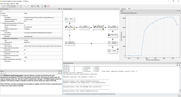Switch to the Plots tab
Screen dimensions: 181x97
[129, 9]
